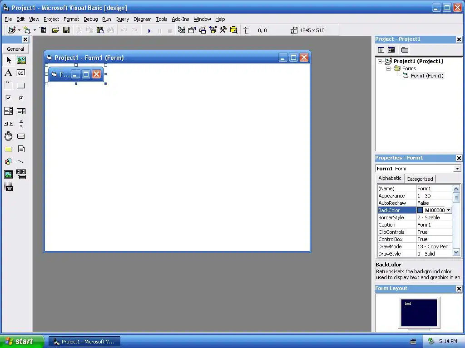The image size is (465, 348).
Task: Open the Menu Editor toolbar icon
Action: pyautogui.click(x=43, y=30)
